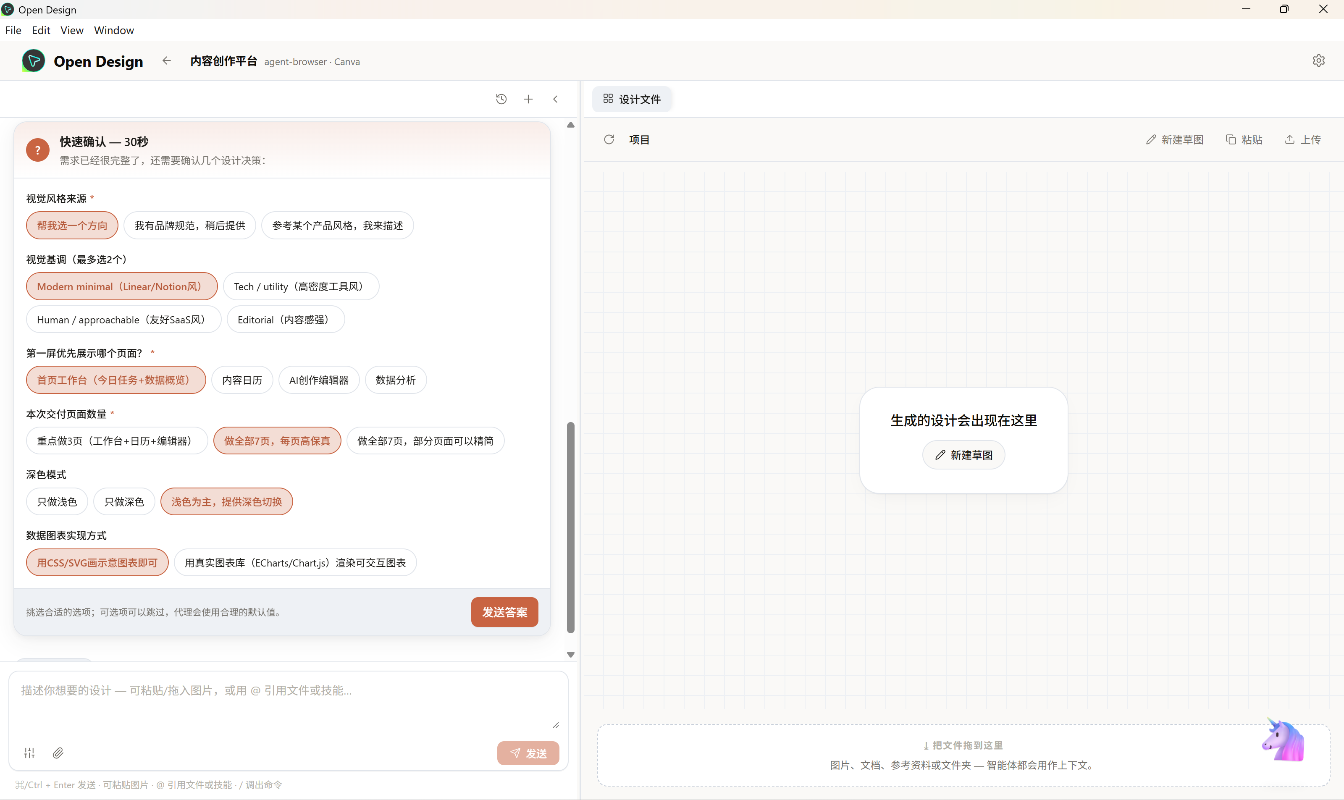
Task: Toggle Editorial（内容感强）chip
Action: click(286, 320)
